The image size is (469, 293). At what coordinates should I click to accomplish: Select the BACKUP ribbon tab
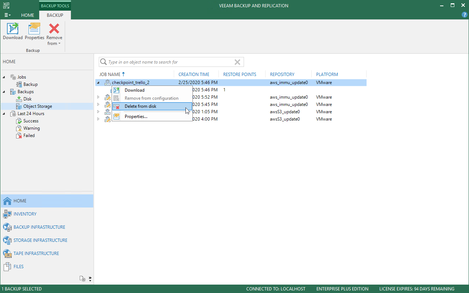click(55, 15)
